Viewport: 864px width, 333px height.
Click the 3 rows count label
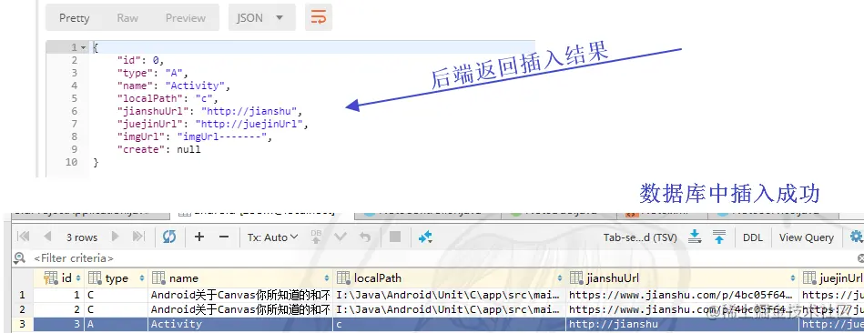tap(82, 237)
